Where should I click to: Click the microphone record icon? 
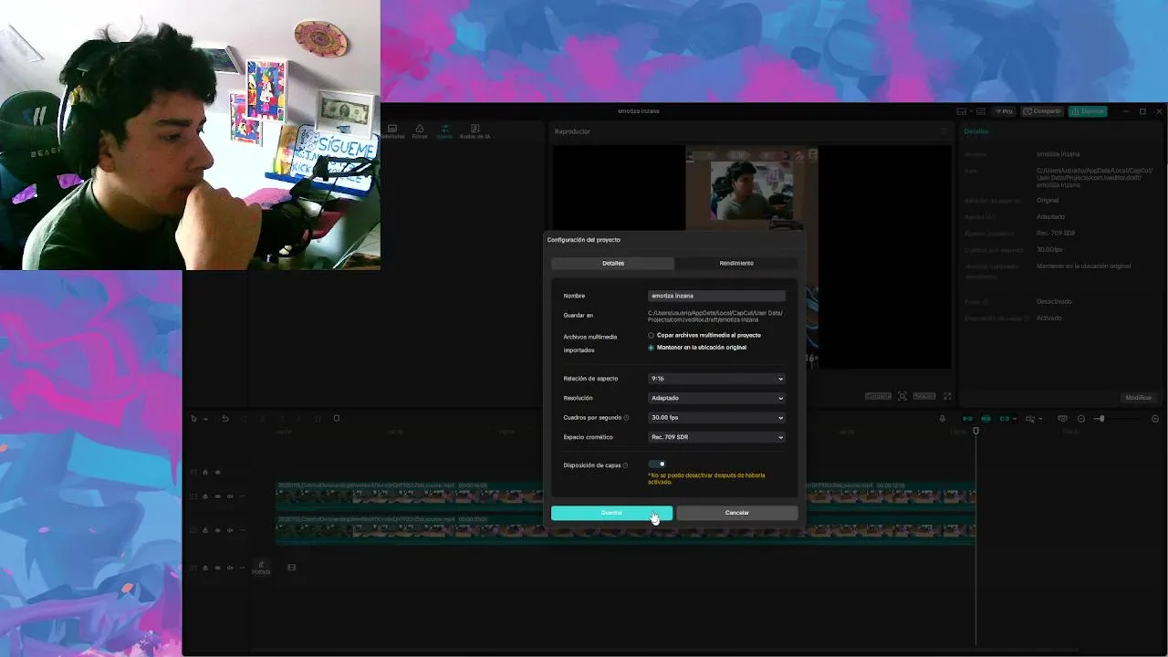943,419
